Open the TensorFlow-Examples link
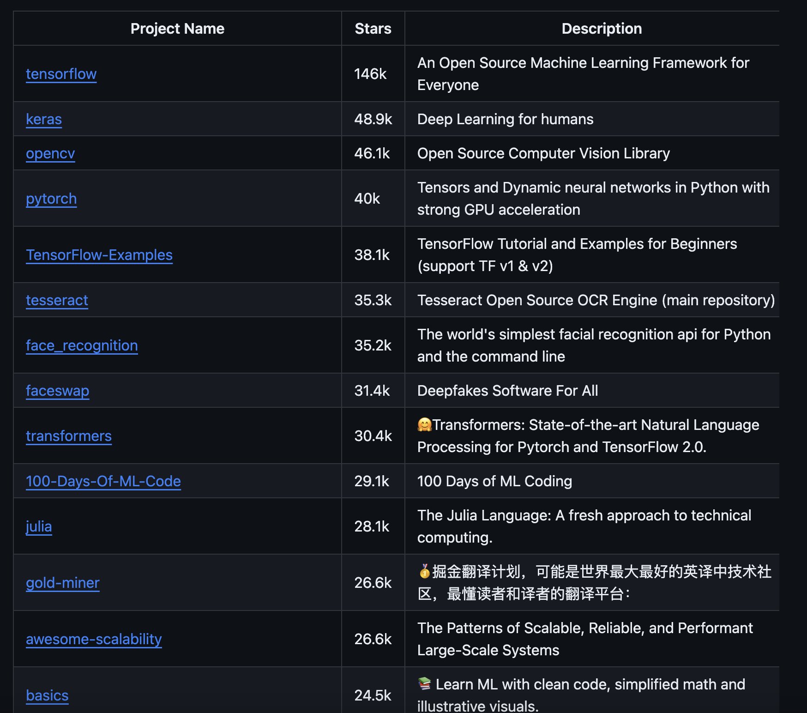The image size is (807, 713). (x=99, y=255)
